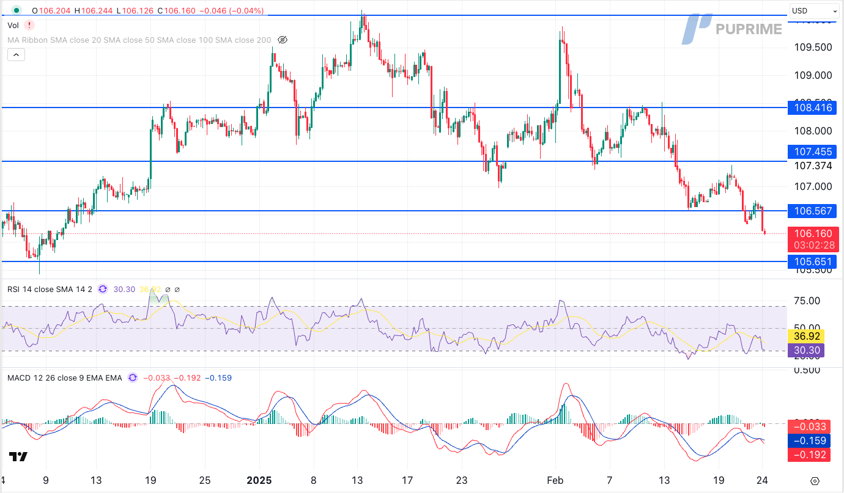Click the RSI SMA value label 36.92 on axis
The height and width of the screenshot is (493, 844).
[805, 336]
